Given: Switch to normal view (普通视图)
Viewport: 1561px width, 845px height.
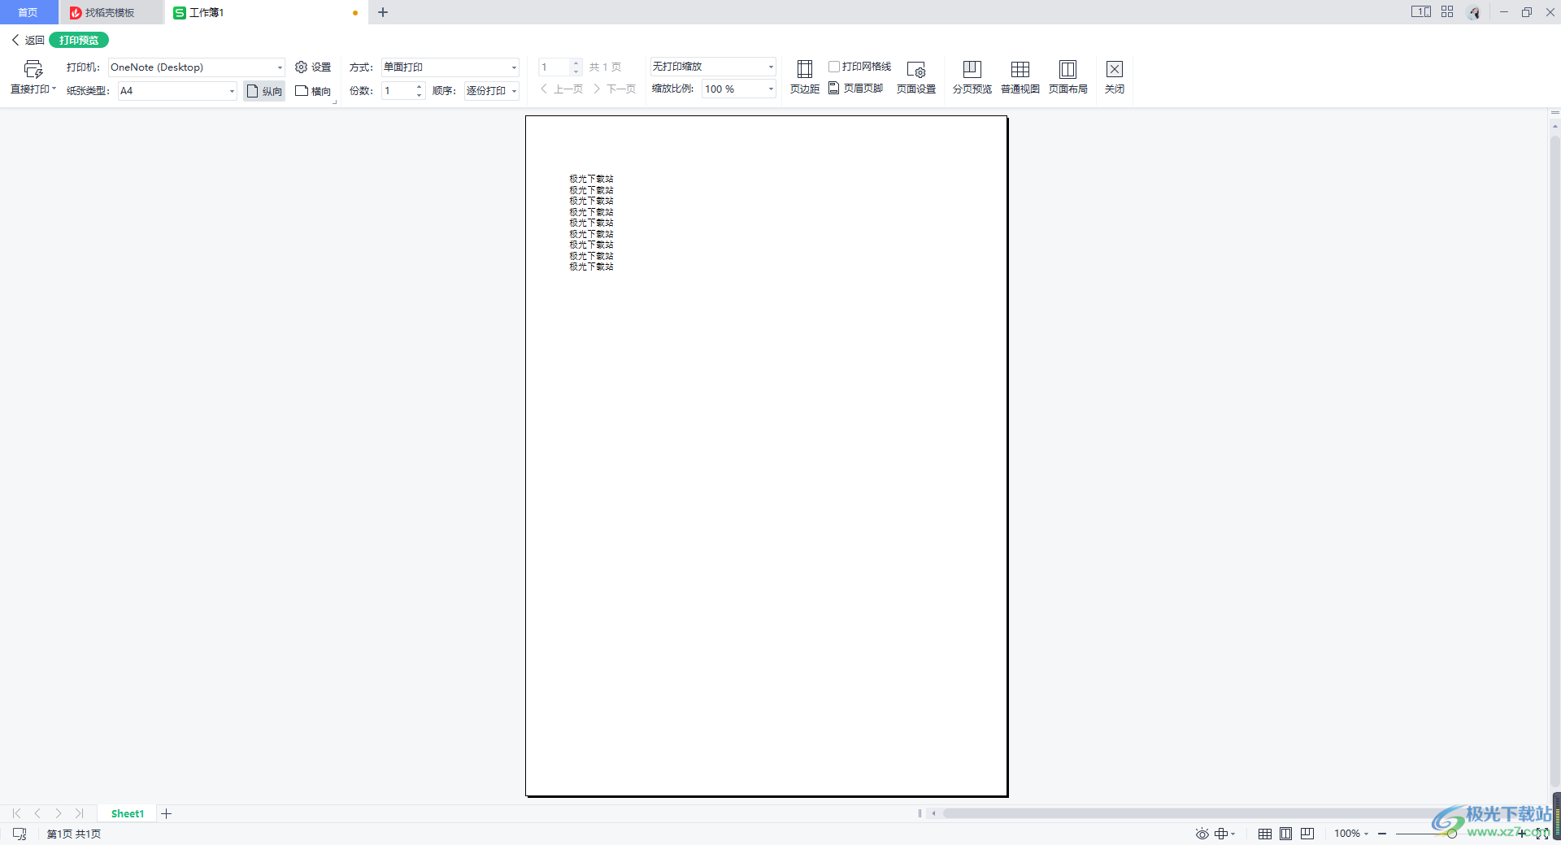Looking at the screenshot, I should point(1020,77).
